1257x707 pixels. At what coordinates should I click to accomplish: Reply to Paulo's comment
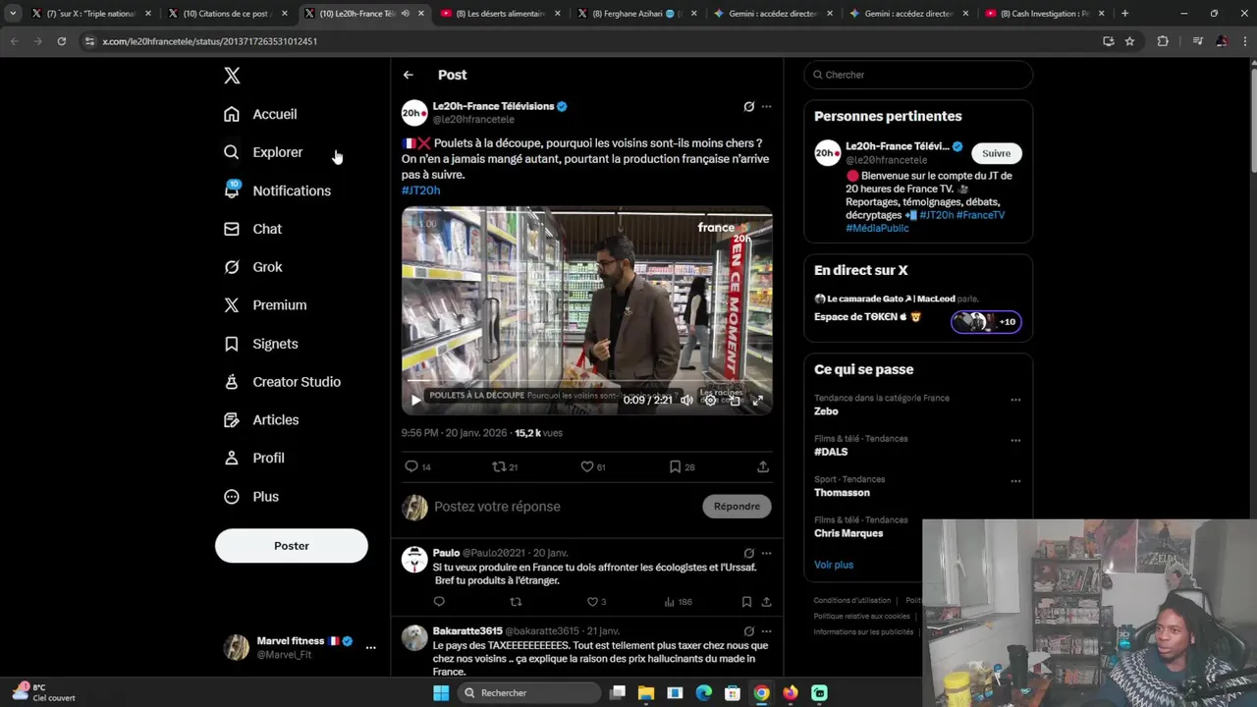439,602
